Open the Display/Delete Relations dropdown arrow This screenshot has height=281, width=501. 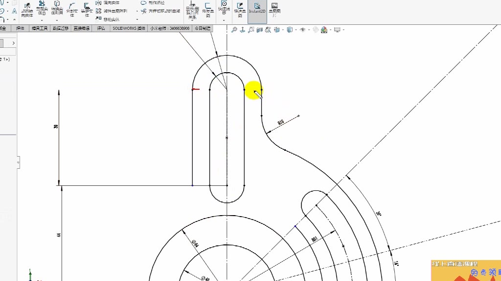192,20
